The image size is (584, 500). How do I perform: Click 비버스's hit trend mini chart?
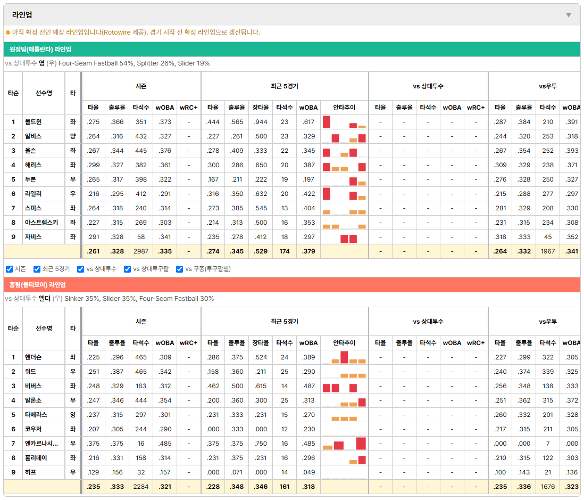click(344, 386)
